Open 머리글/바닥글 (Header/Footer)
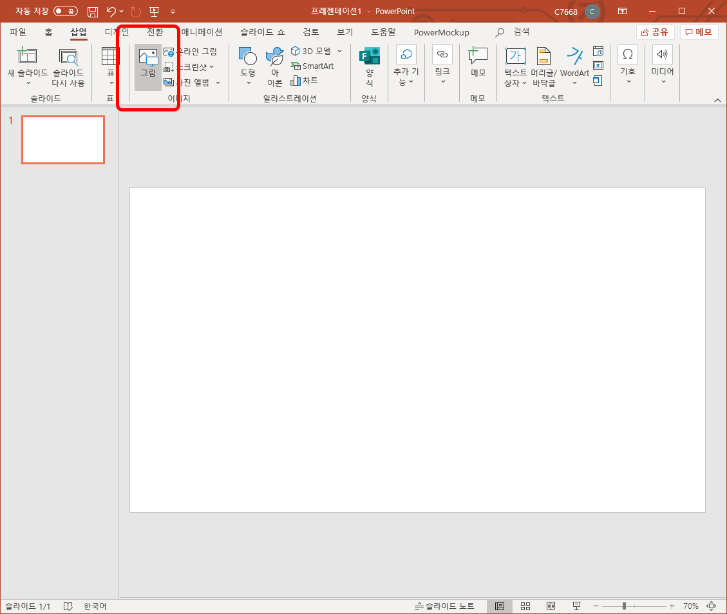Image resolution: width=727 pixels, height=614 pixels. [544, 67]
